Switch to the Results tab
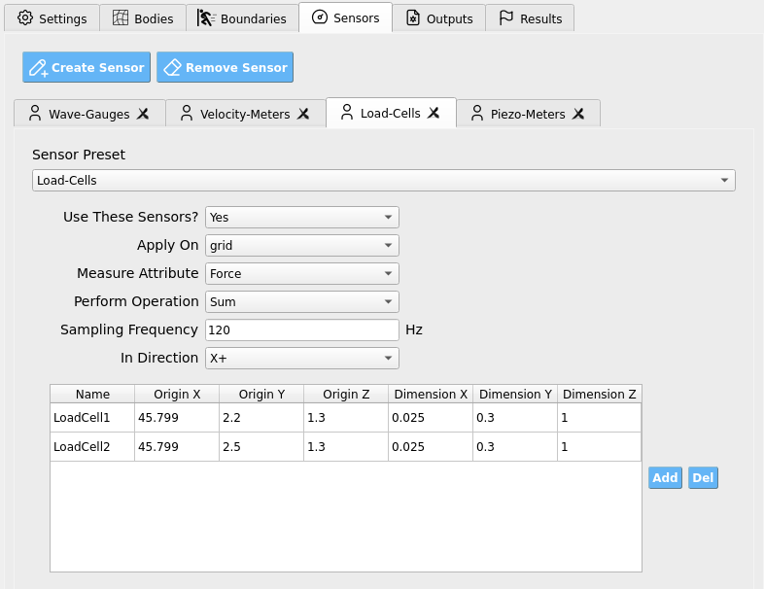Screen dimensions: 764x589 [x=530, y=18]
